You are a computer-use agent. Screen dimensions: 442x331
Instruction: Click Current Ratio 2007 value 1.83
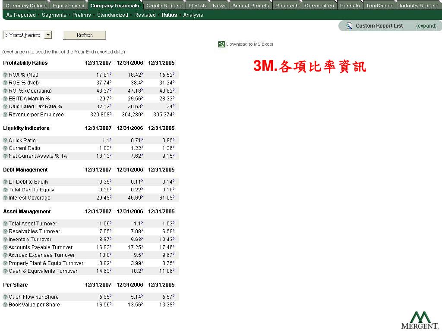105,148
